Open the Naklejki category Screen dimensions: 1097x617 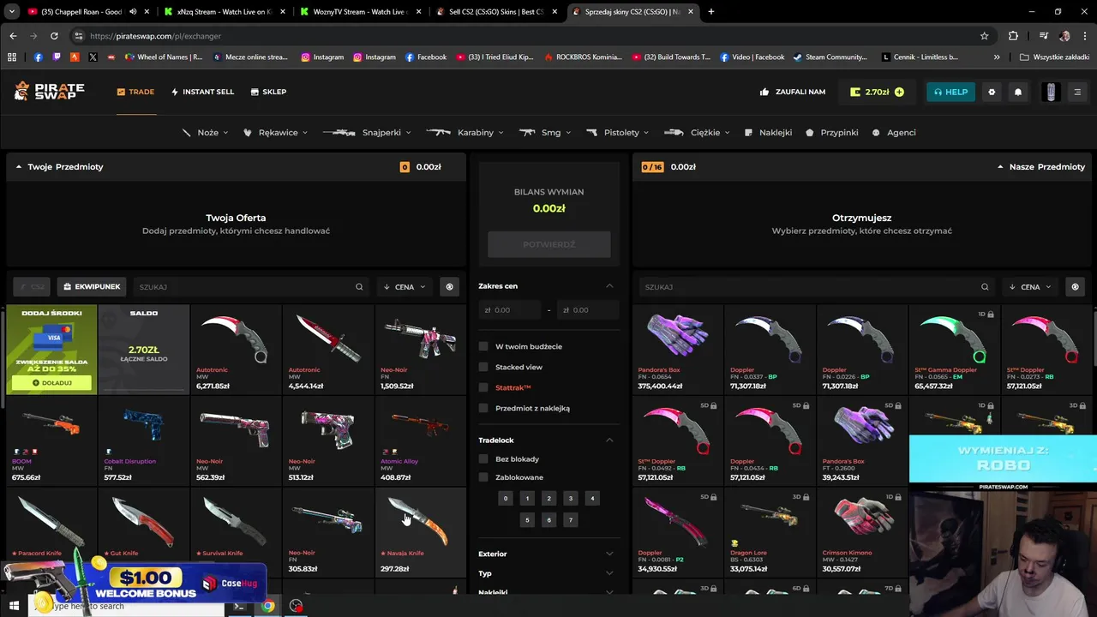(769, 133)
